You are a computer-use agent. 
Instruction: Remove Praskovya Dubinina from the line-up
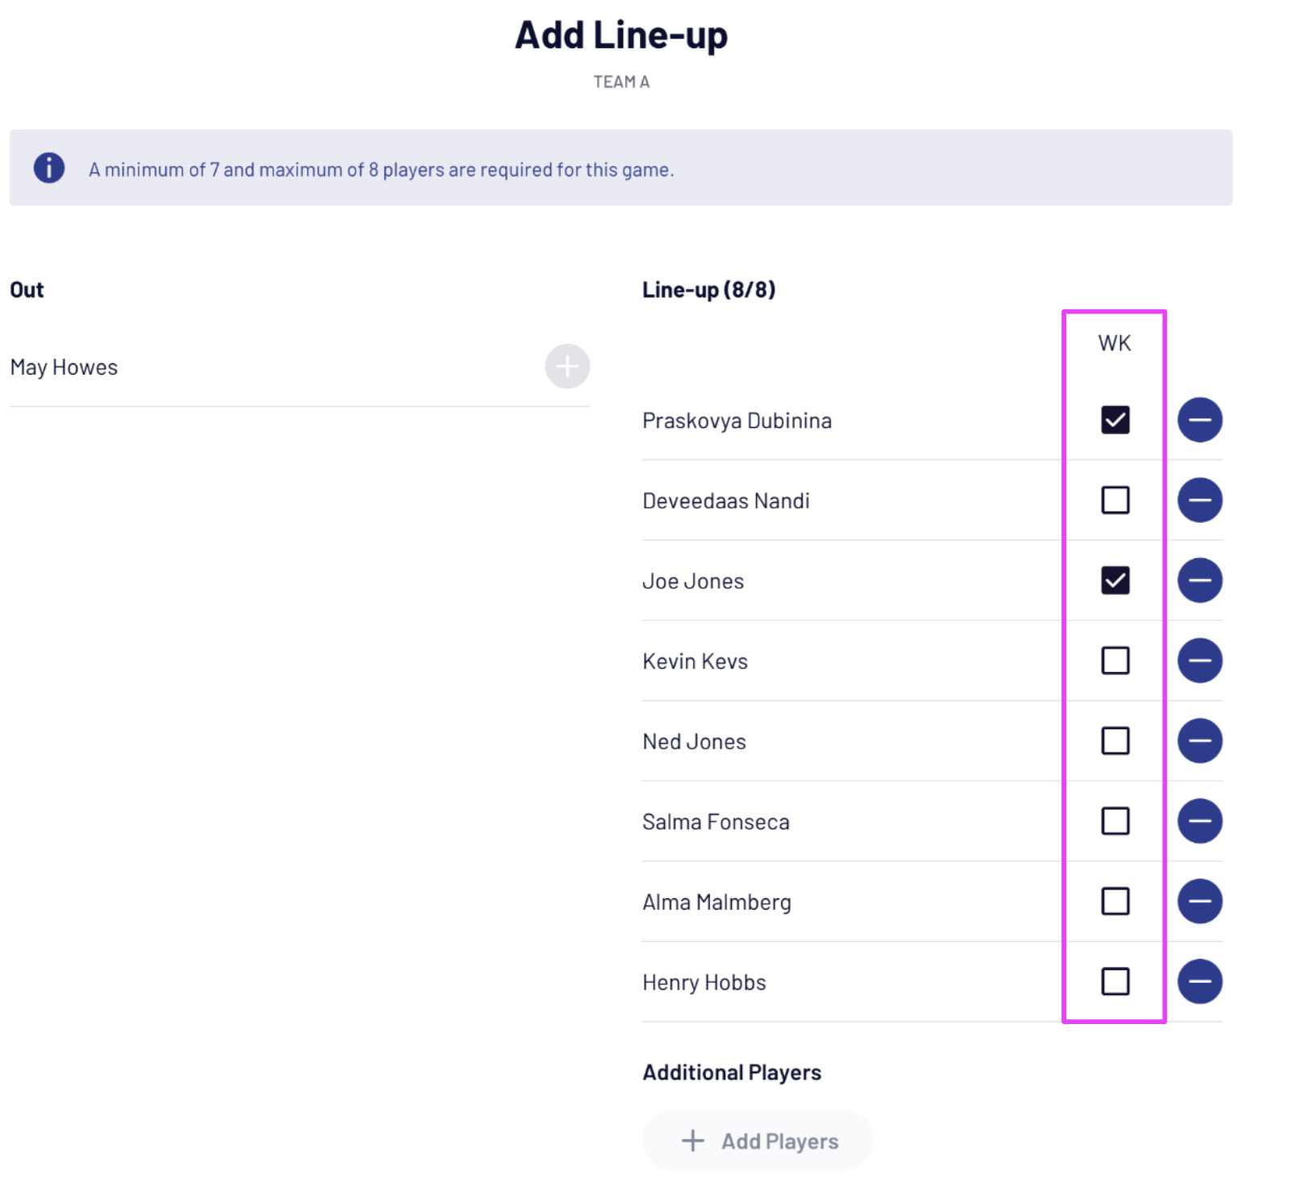(1199, 420)
